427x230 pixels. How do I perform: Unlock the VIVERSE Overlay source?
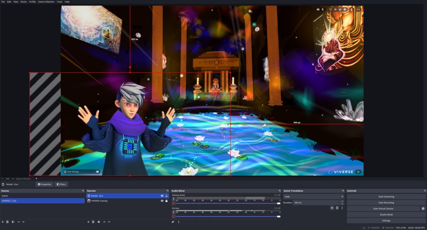166,200
